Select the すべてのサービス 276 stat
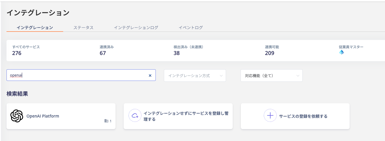The width and height of the screenshot is (385, 141). click(x=26, y=50)
